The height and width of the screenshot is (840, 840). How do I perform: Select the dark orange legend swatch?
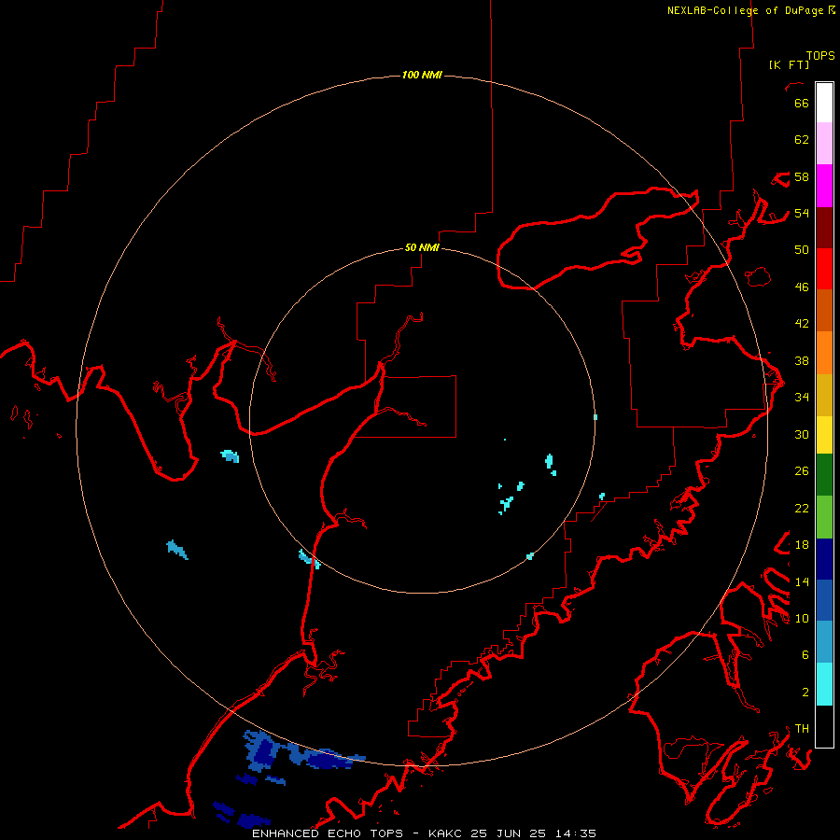(824, 311)
